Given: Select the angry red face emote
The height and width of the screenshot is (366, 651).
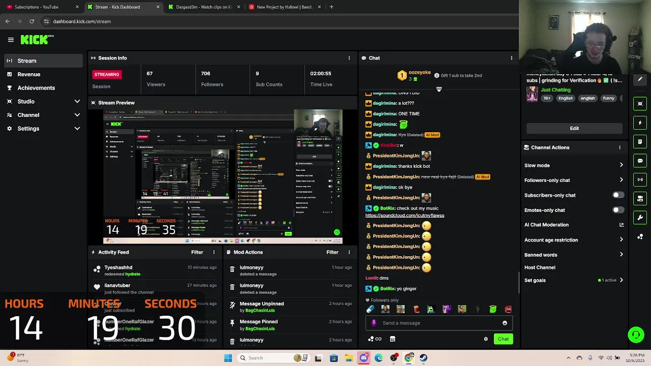Looking at the screenshot, I should pyautogui.click(x=508, y=309).
